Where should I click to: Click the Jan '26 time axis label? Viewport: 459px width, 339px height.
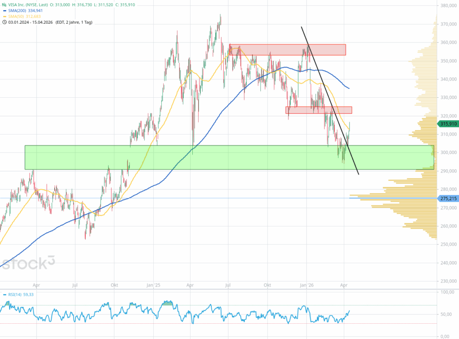pos(307,285)
